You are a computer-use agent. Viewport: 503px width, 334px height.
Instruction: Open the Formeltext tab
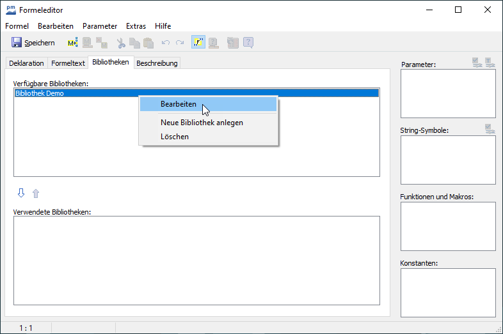(68, 63)
